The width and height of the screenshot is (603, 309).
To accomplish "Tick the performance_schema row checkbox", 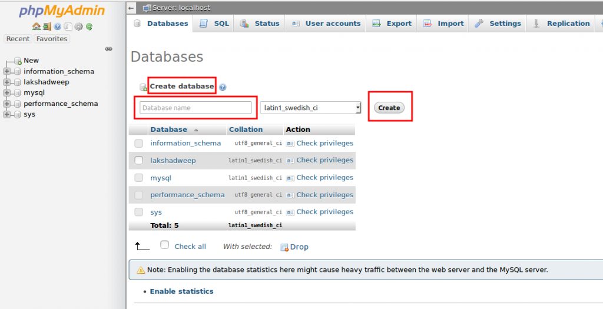I will pos(139,195).
